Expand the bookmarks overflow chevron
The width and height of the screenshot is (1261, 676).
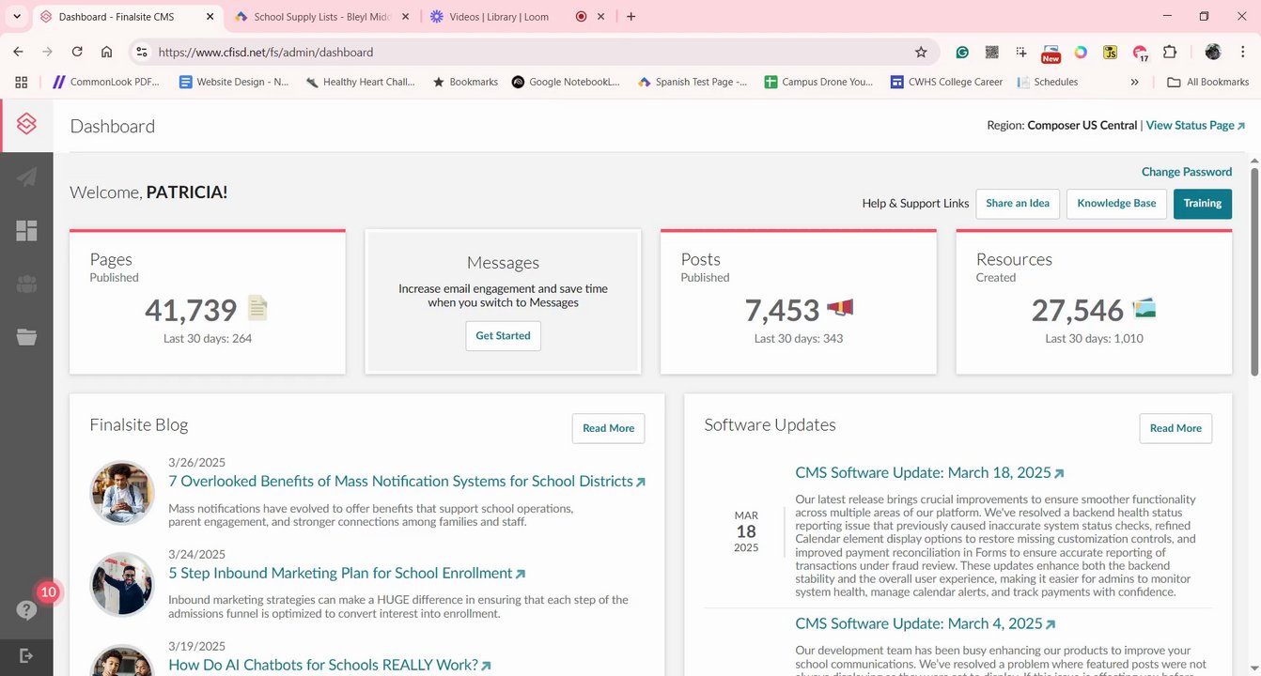(x=1134, y=82)
